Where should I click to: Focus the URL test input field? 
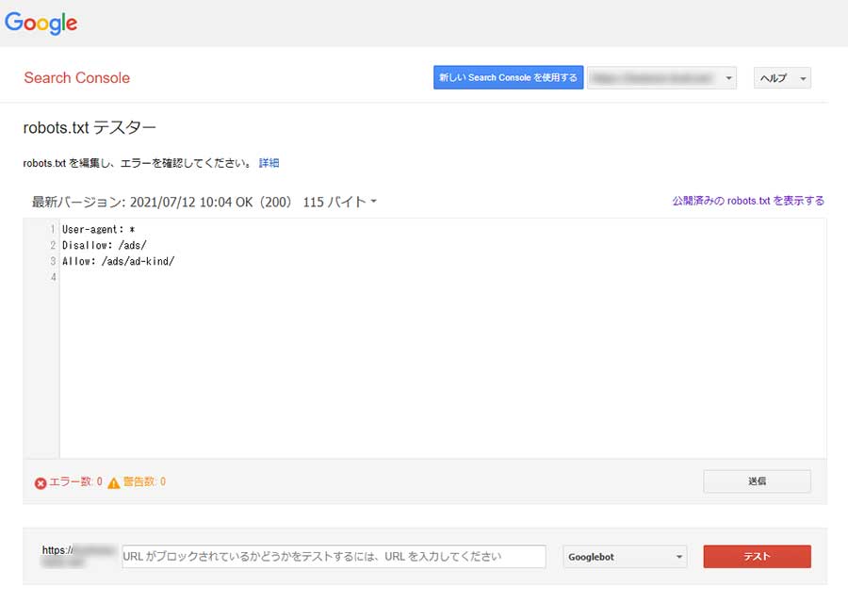[334, 557]
